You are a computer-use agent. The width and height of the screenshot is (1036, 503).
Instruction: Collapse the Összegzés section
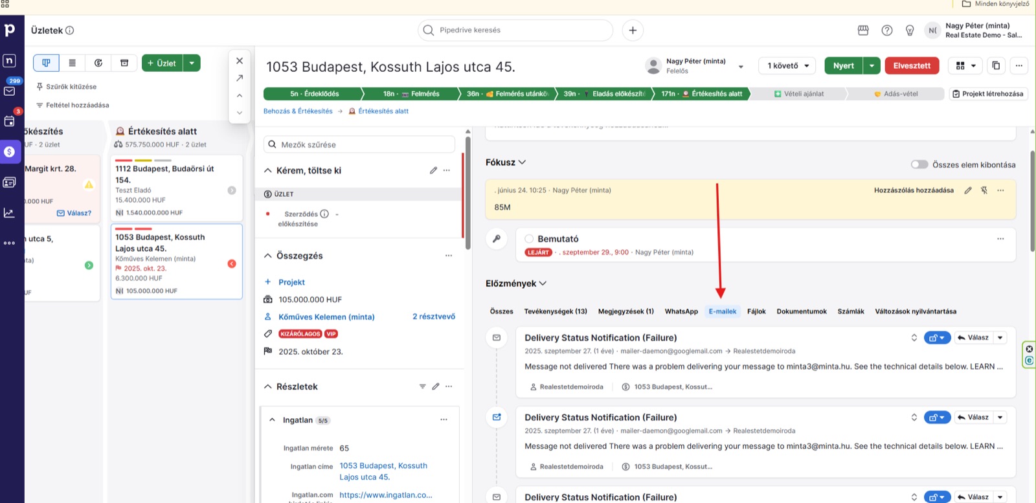coord(268,256)
